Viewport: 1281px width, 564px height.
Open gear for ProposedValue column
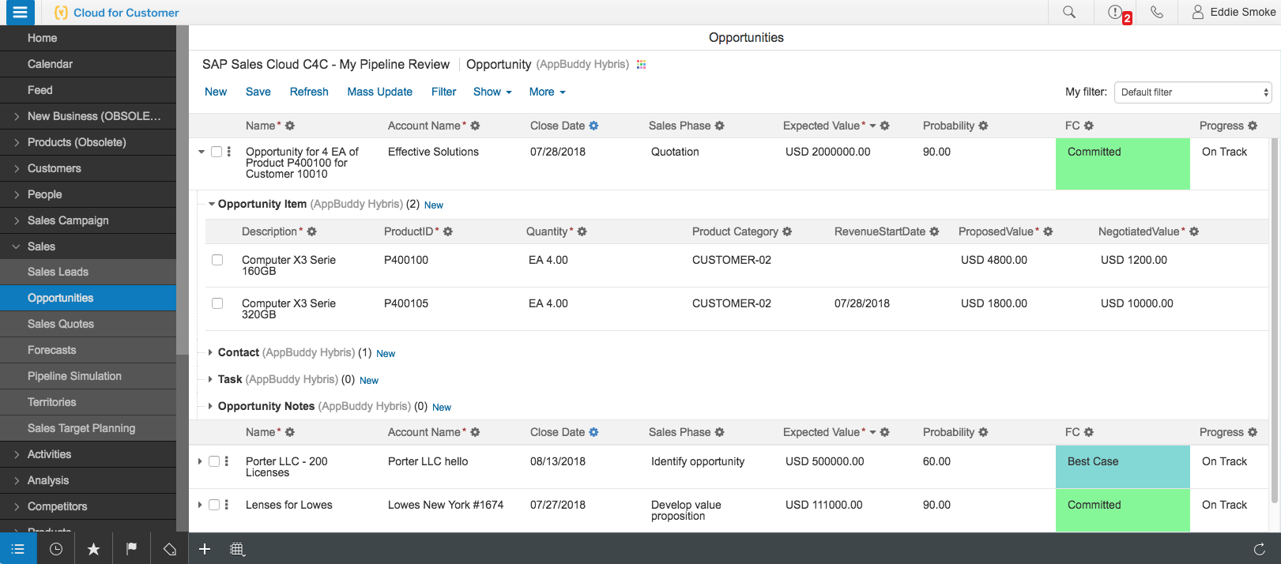click(1048, 231)
